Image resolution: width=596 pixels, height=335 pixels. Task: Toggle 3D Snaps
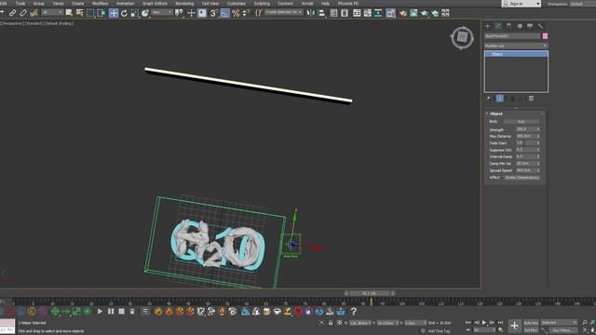[214, 13]
